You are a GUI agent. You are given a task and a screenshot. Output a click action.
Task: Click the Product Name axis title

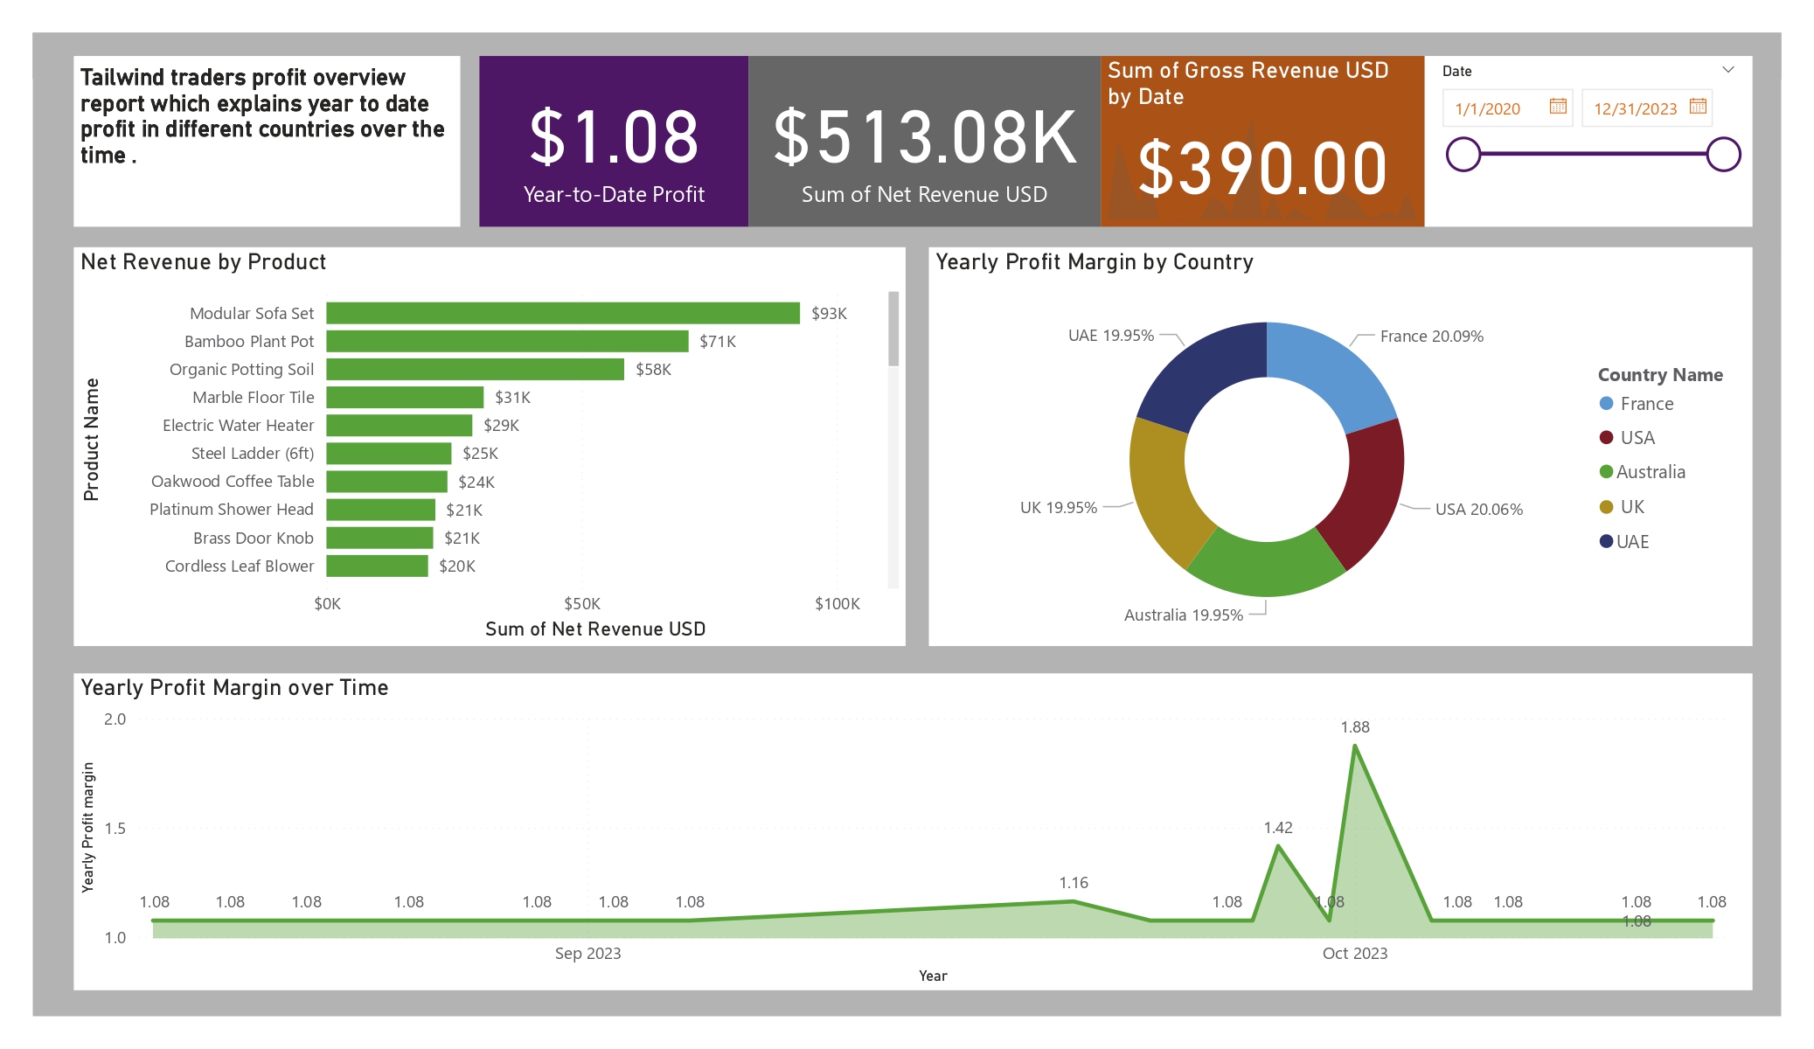91,440
